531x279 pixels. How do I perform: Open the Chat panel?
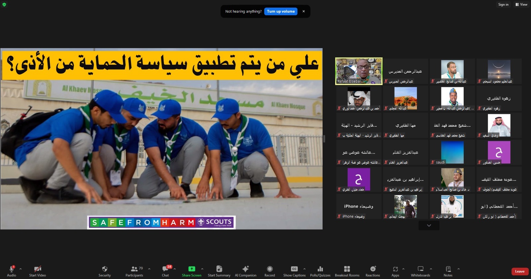coord(165,269)
